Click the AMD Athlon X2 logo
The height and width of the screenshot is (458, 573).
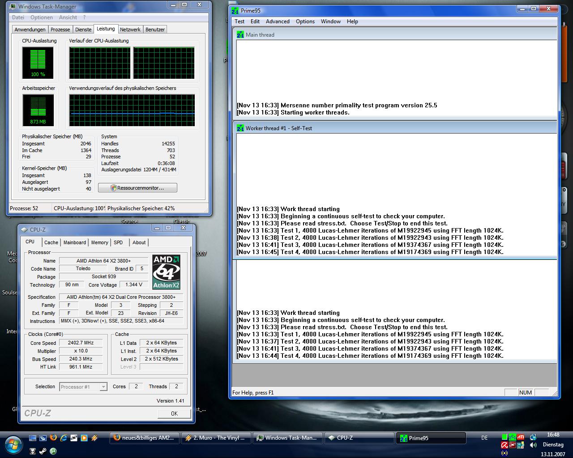(x=166, y=272)
